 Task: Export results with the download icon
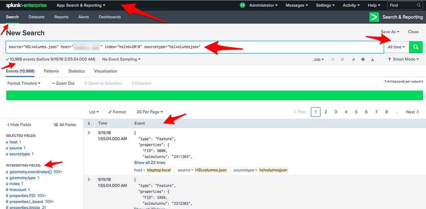click(372, 59)
